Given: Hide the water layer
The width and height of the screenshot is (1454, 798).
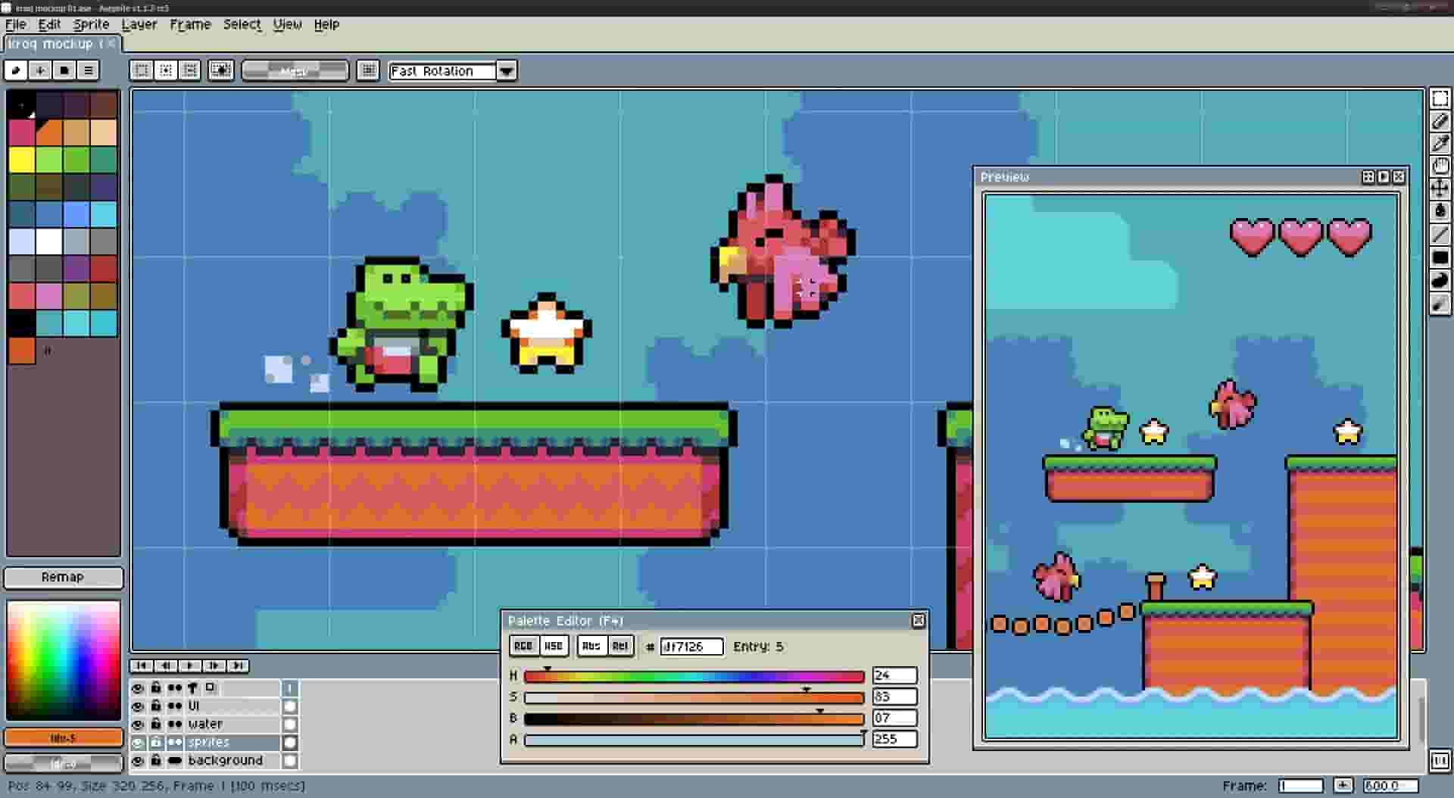Looking at the screenshot, I should coord(138,724).
